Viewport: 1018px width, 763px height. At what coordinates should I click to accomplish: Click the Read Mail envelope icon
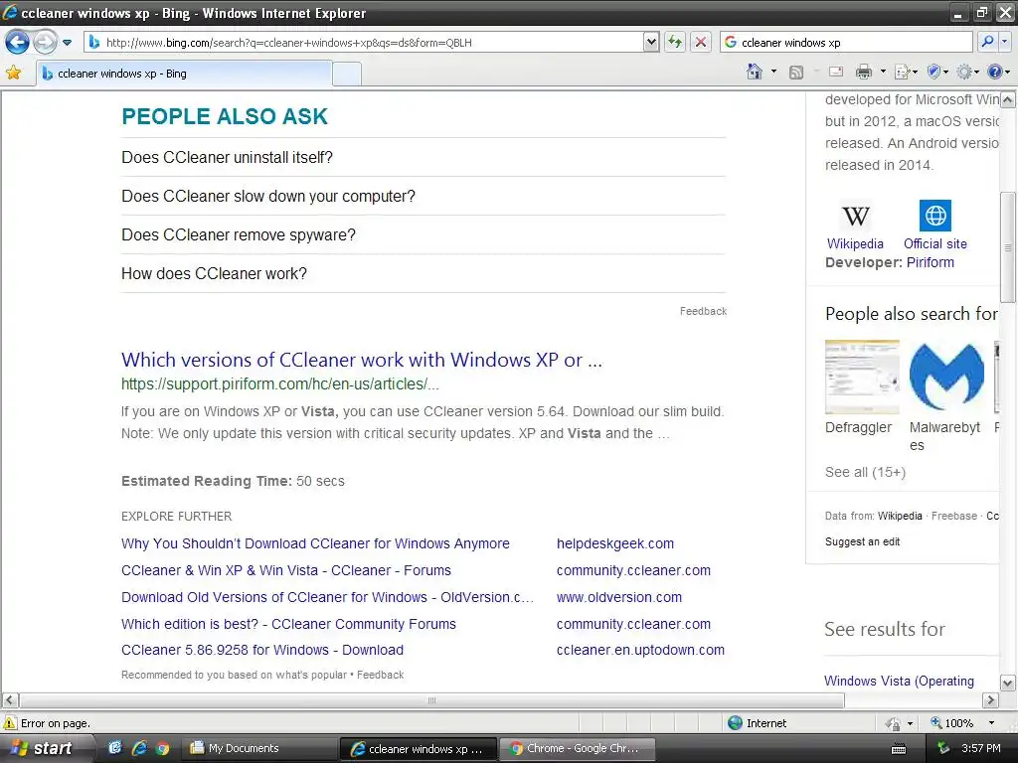pyautogui.click(x=836, y=72)
